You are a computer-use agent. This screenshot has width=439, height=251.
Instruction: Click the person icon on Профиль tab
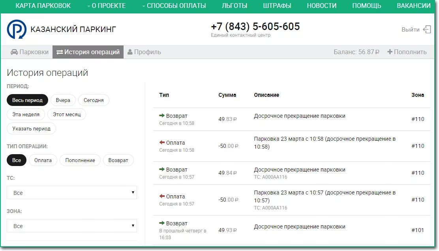coord(129,52)
